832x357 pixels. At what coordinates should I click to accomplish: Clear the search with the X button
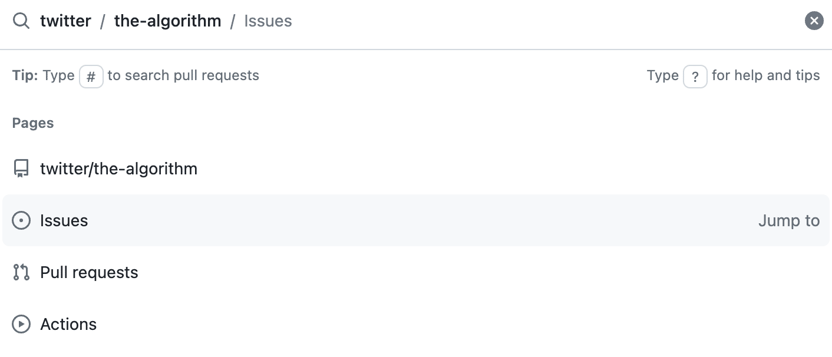coord(814,21)
